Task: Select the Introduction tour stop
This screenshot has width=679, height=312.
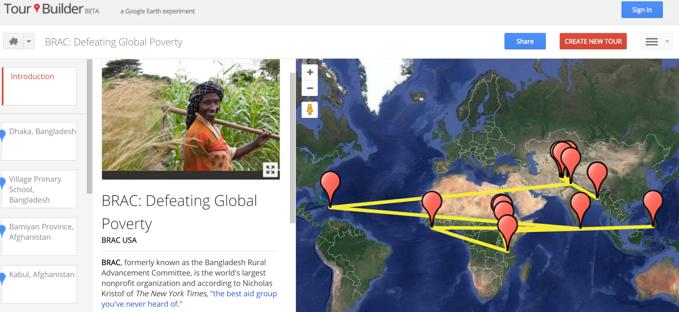Action: pos(39,86)
